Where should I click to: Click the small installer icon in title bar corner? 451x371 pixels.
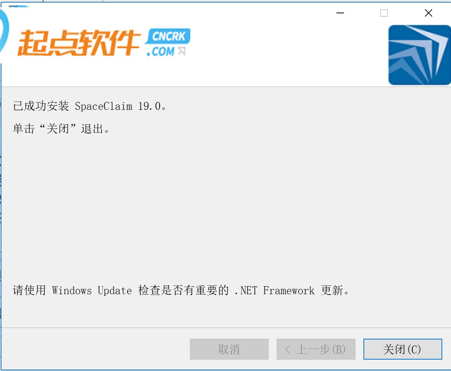tap(14, 6)
